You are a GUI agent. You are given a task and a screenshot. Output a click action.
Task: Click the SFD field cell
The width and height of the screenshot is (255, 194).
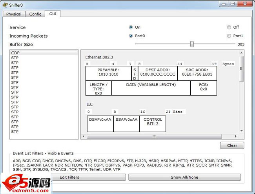click(135, 73)
